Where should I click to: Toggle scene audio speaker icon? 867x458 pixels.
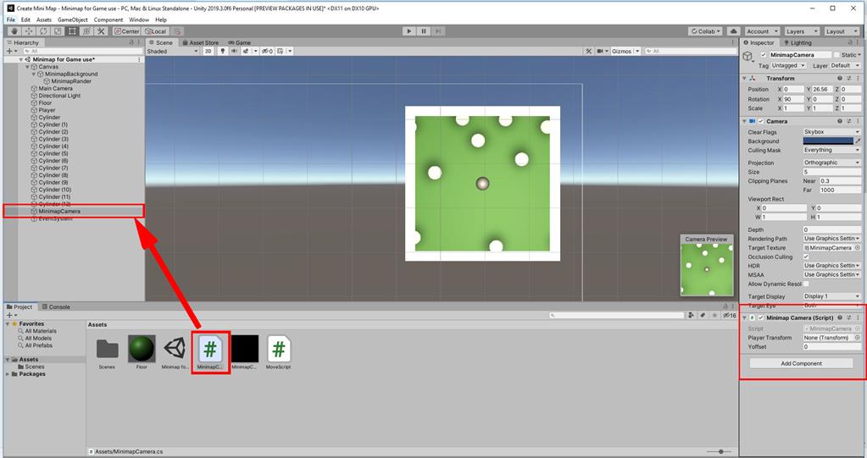(235, 51)
